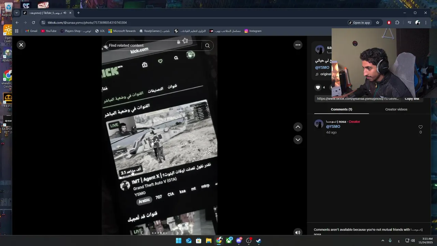
Task: Open the Chrome three-dot menu
Action: click(x=426, y=23)
